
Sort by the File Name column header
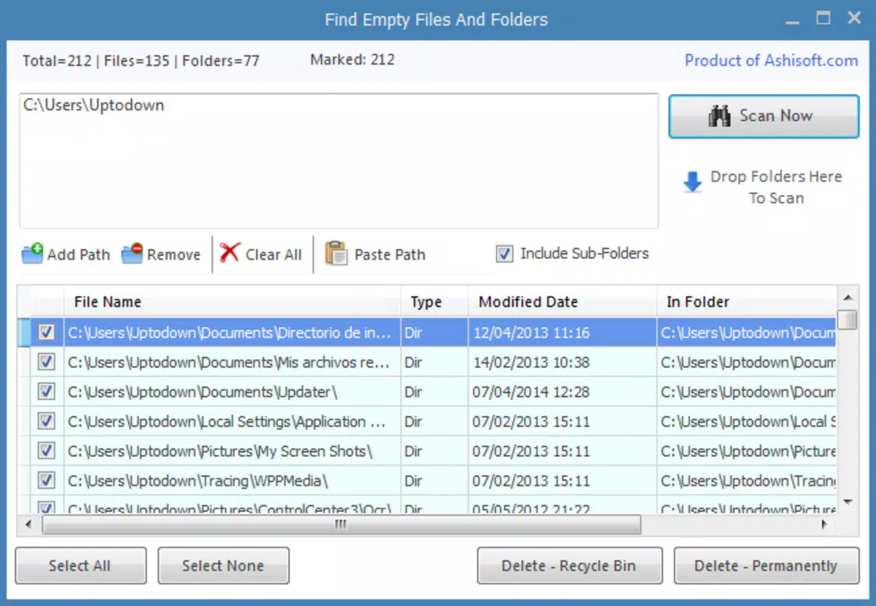coord(232,301)
